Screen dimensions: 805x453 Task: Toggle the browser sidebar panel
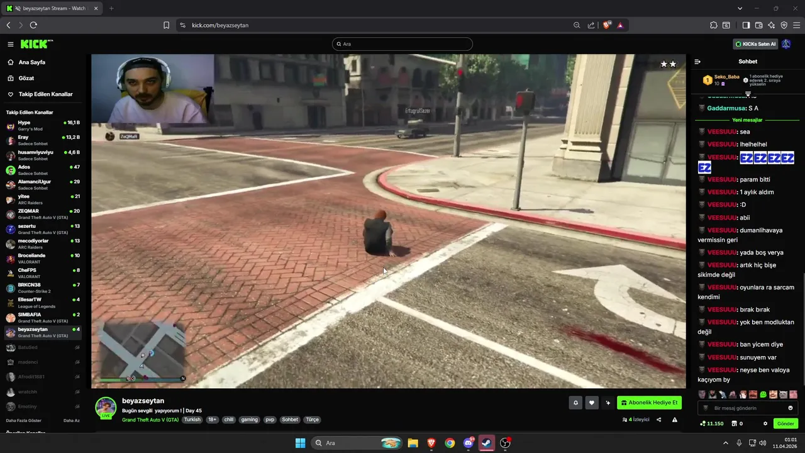[x=746, y=25]
